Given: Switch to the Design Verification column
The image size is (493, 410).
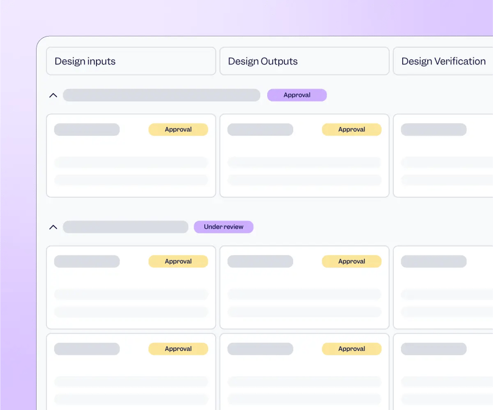Looking at the screenshot, I should pyautogui.click(x=443, y=61).
